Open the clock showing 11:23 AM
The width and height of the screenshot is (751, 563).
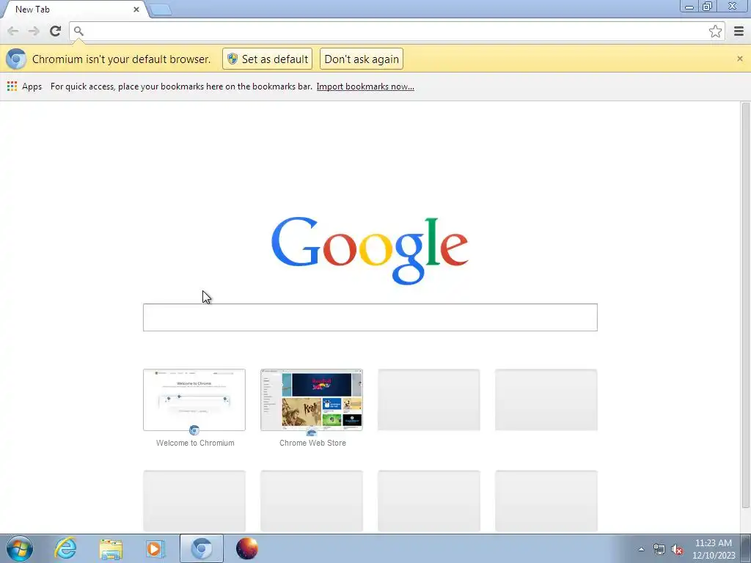713,548
